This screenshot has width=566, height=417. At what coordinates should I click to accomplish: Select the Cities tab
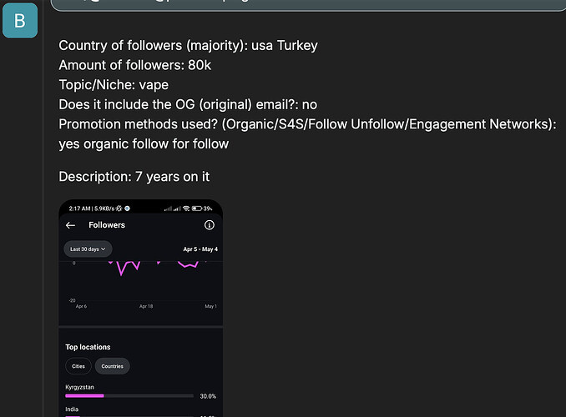pos(78,366)
